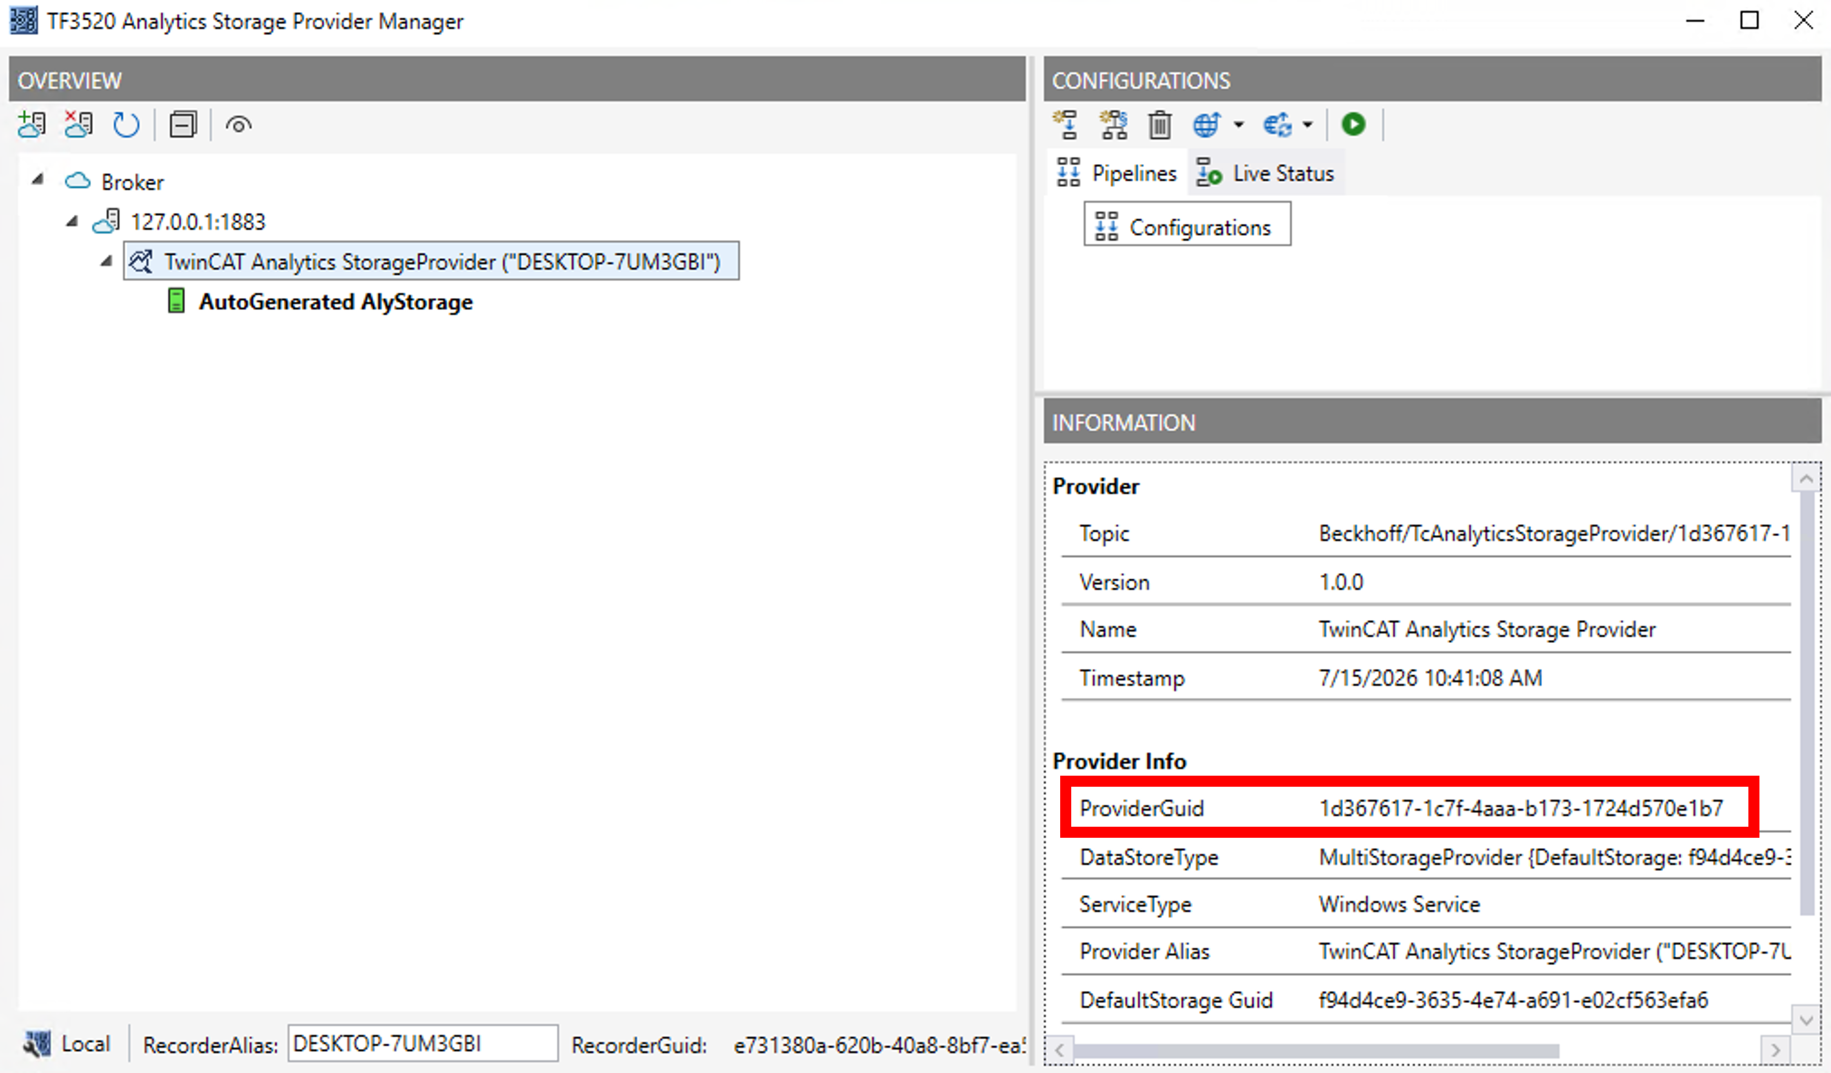The image size is (1831, 1073).
Task: Click the cloud icon next to Broker
Action: (x=77, y=180)
